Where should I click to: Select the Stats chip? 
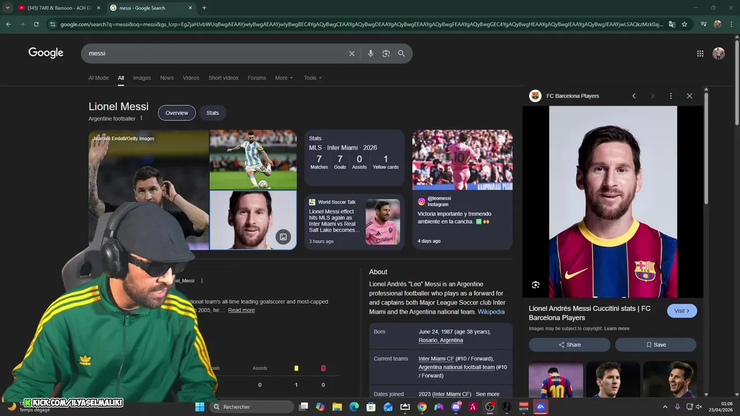point(213,113)
